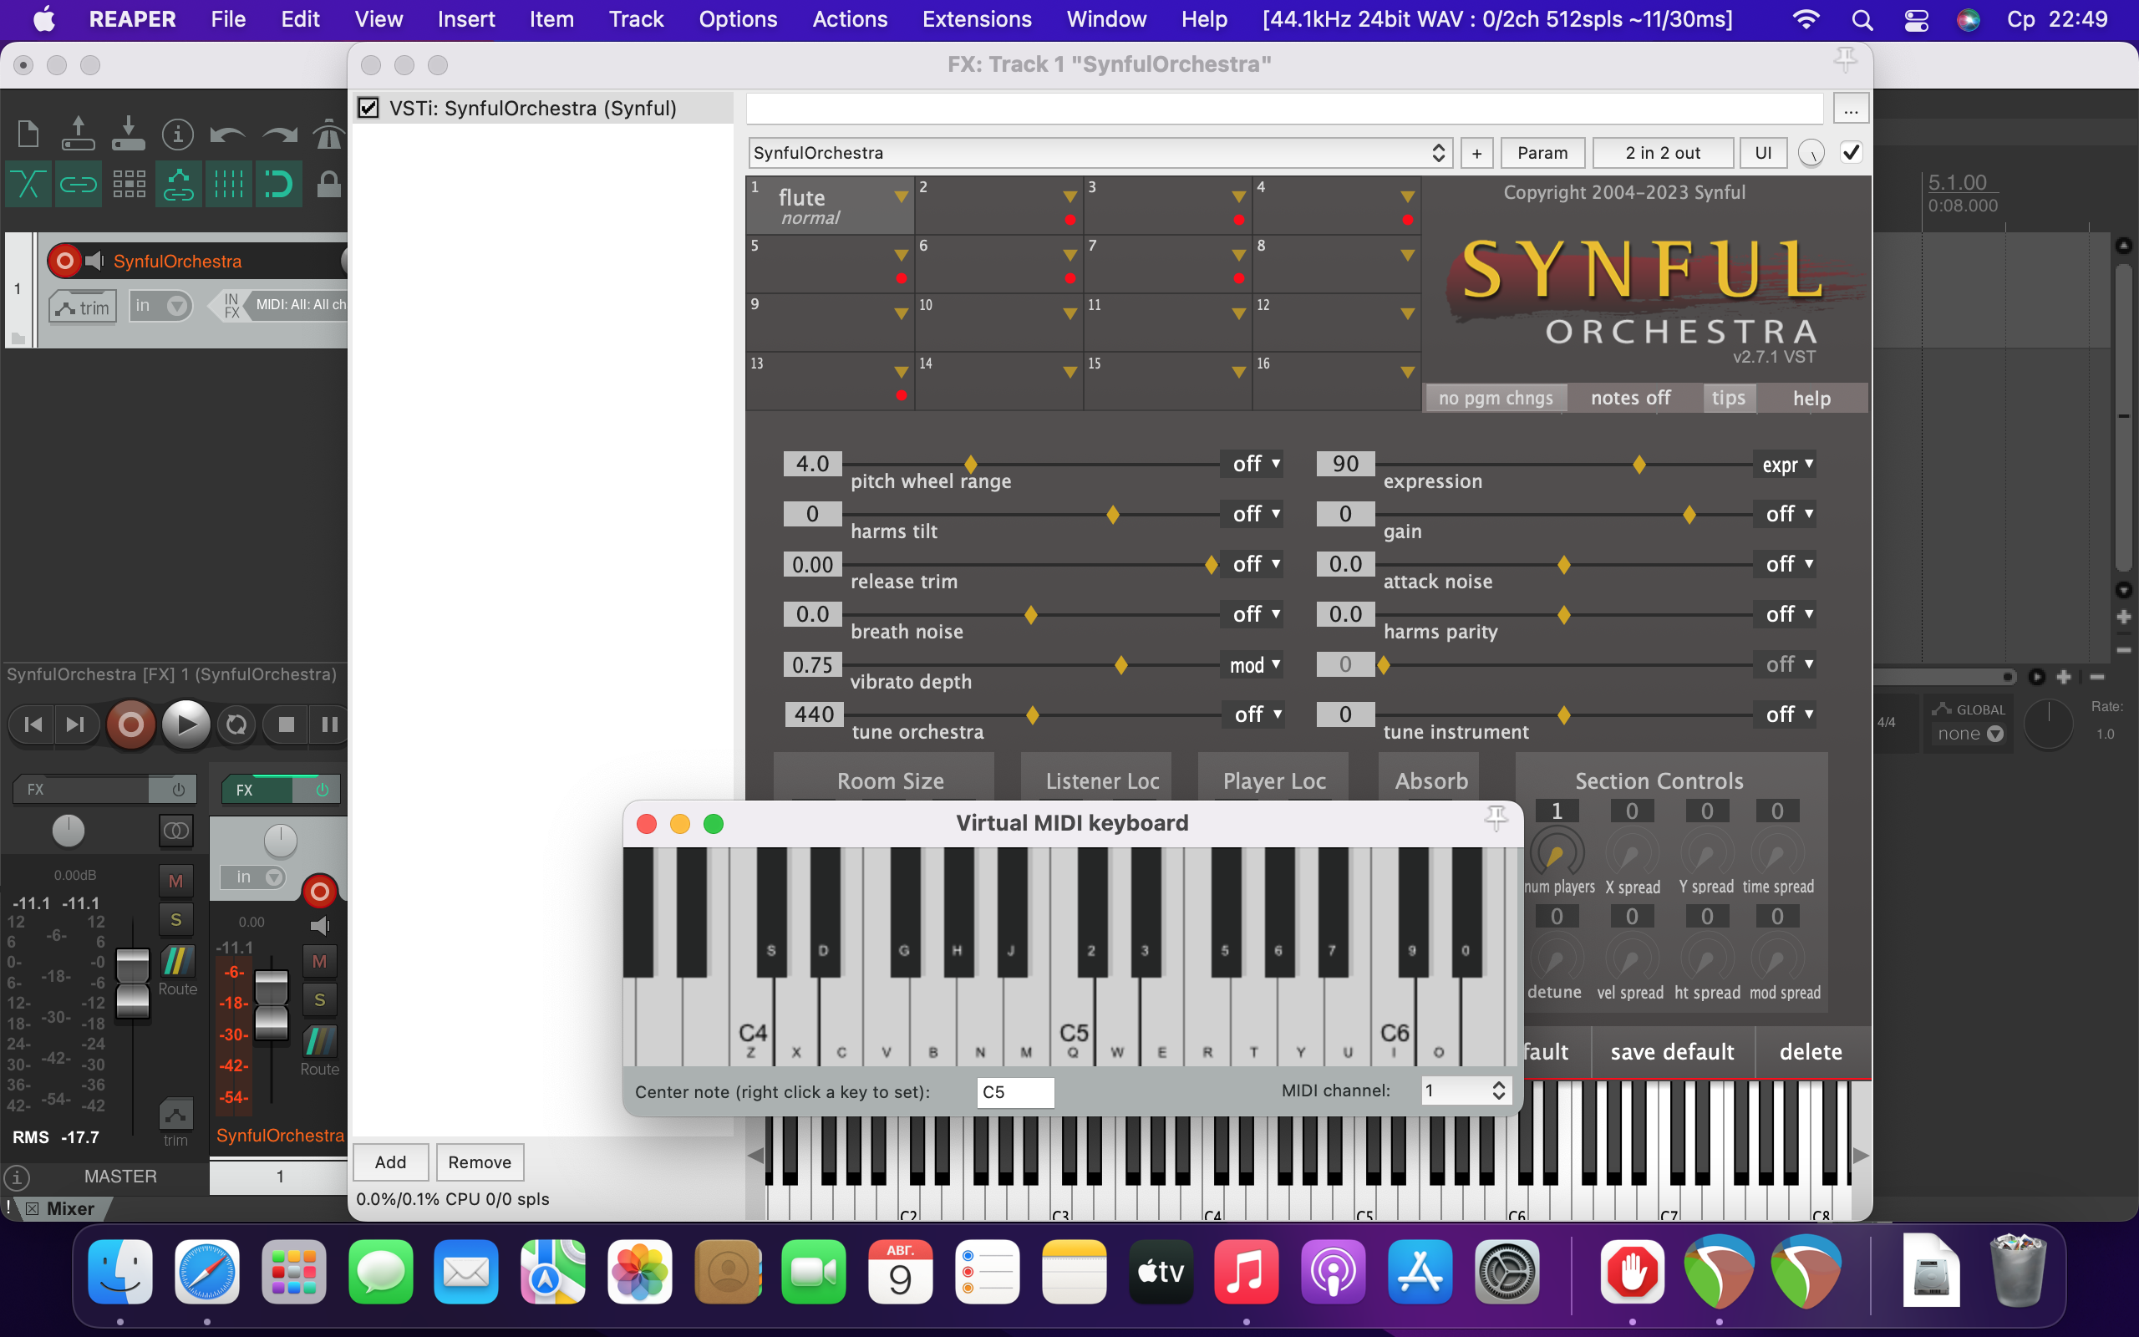Click the play button in transport controls
2139x1337 pixels.
click(183, 724)
